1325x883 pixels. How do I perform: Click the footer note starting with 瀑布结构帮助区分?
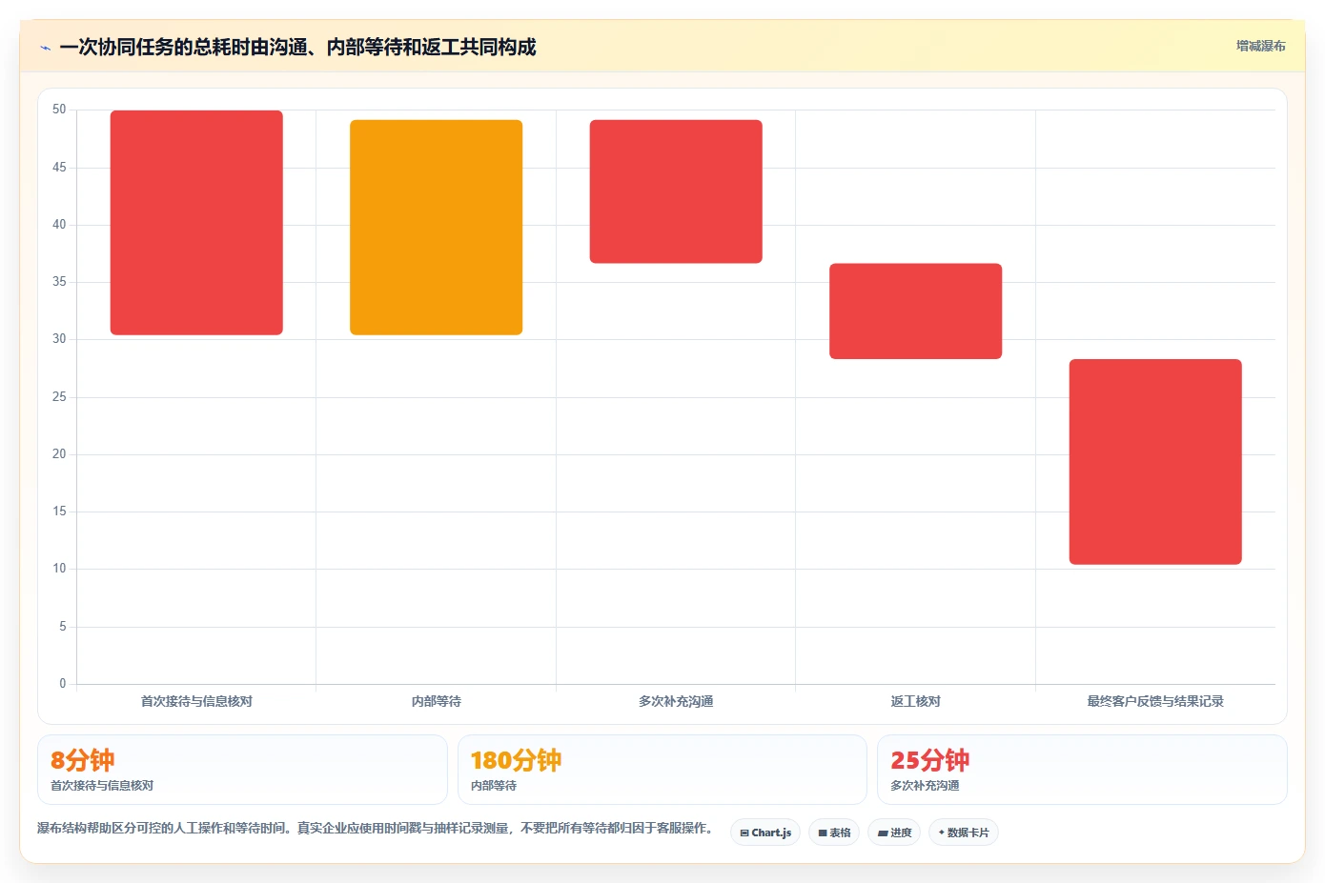(x=376, y=828)
